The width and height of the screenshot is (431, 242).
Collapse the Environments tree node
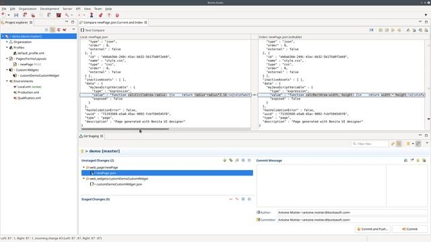7,81
